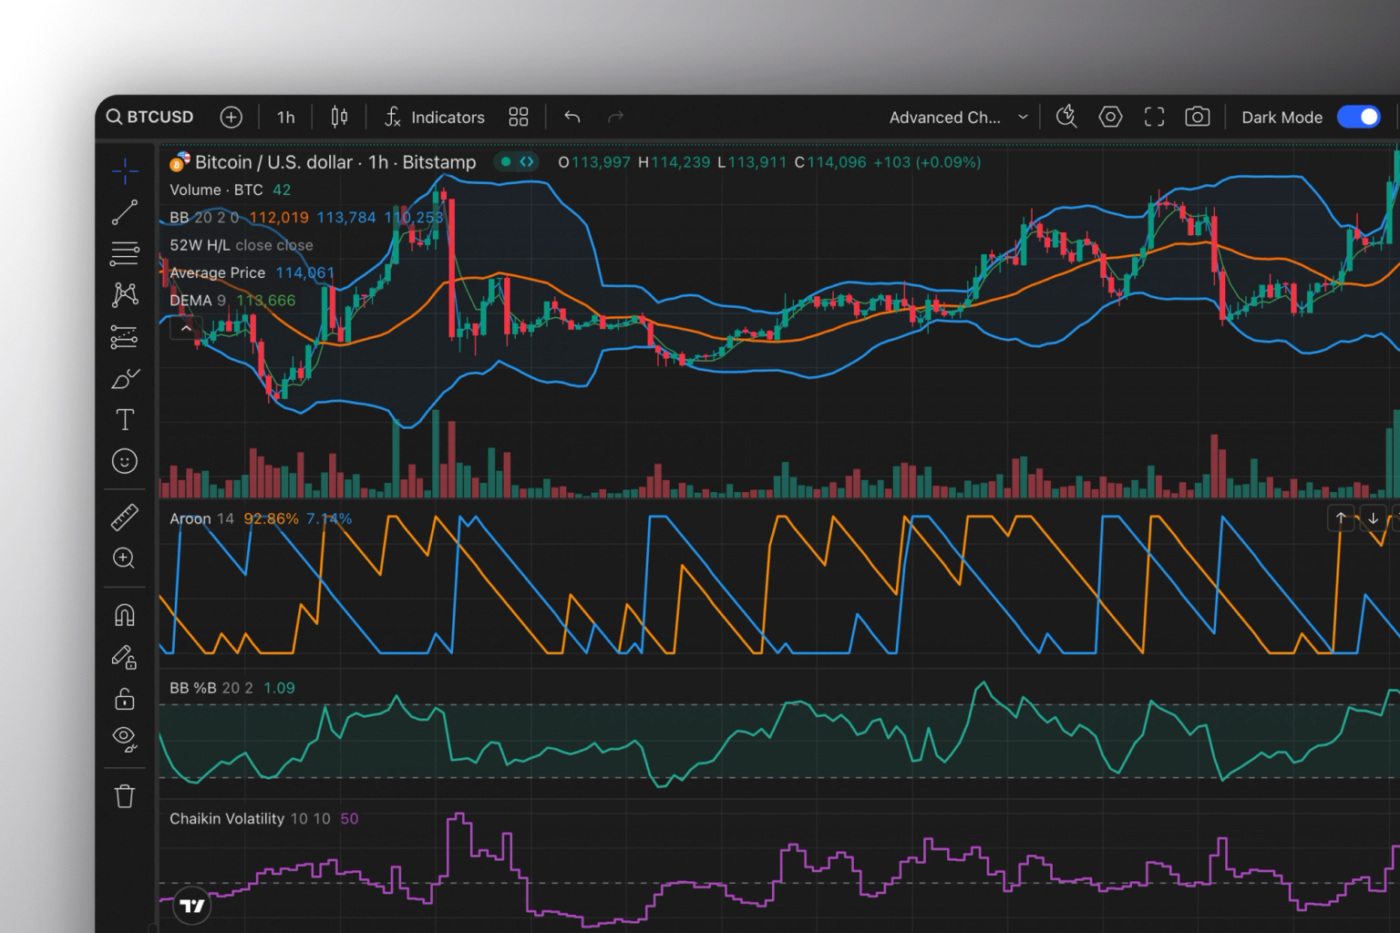The height and width of the screenshot is (933, 1400).
Task: Click the redo arrow
Action: tap(616, 117)
